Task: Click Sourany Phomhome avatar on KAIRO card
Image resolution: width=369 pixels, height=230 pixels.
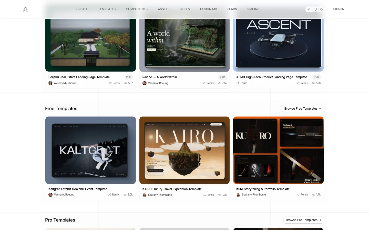Action: pyautogui.click(x=145, y=195)
